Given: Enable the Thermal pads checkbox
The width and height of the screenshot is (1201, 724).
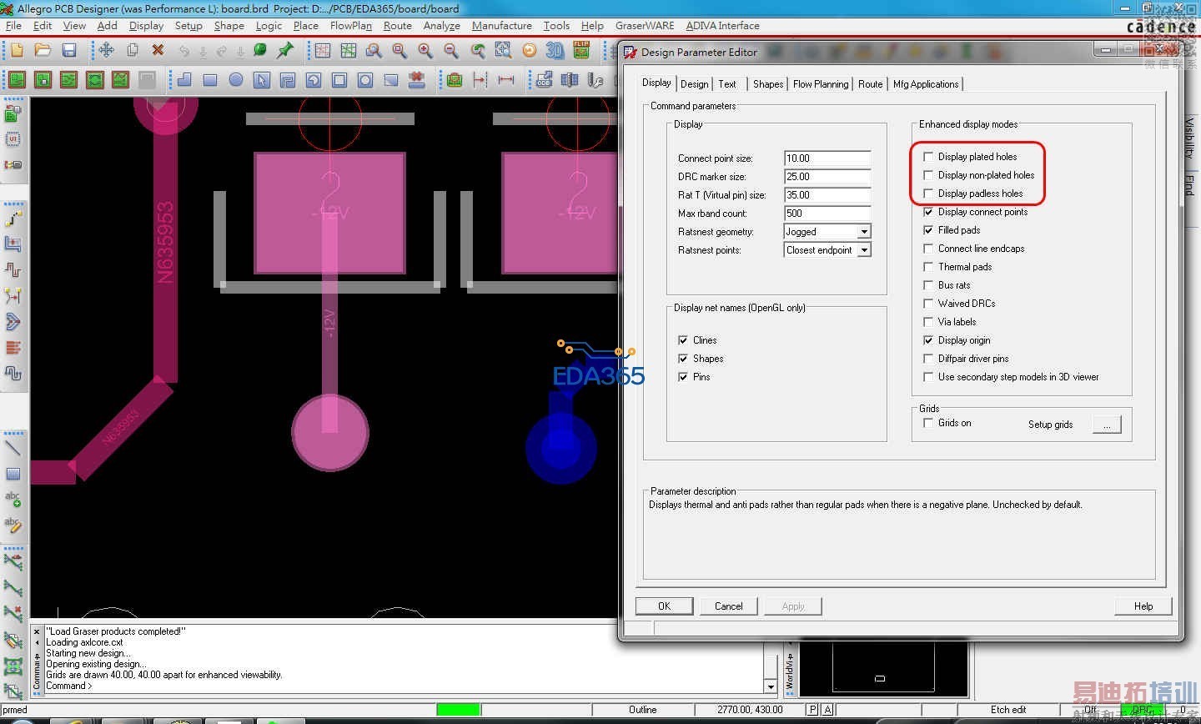Looking at the screenshot, I should (928, 267).
